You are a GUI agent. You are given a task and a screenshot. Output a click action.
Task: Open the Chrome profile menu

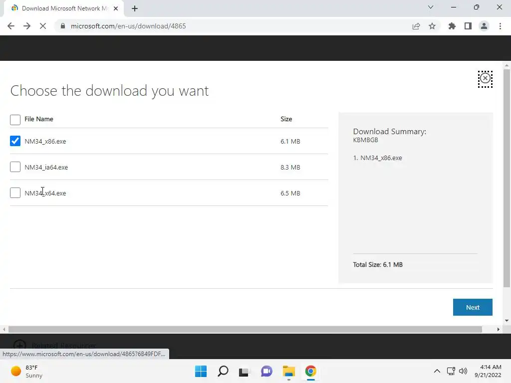point(484,26)
